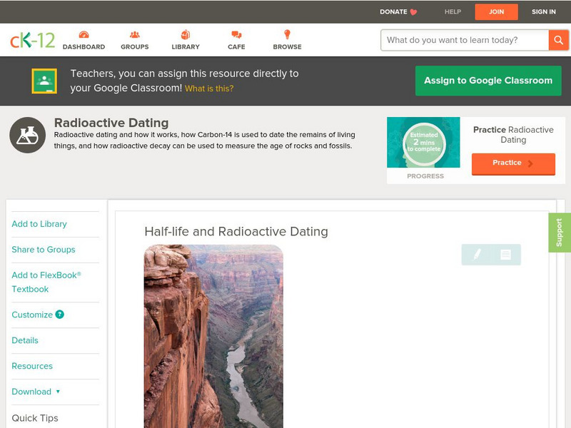Click the Customize link
The width and height of the screenshot is (571, 428).
(32, 315)
